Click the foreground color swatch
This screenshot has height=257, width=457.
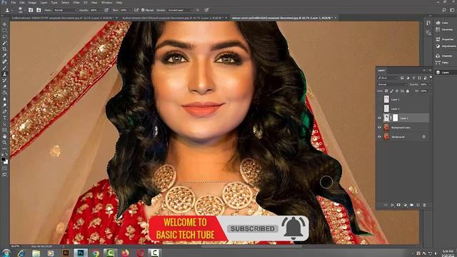click(3, 159)
